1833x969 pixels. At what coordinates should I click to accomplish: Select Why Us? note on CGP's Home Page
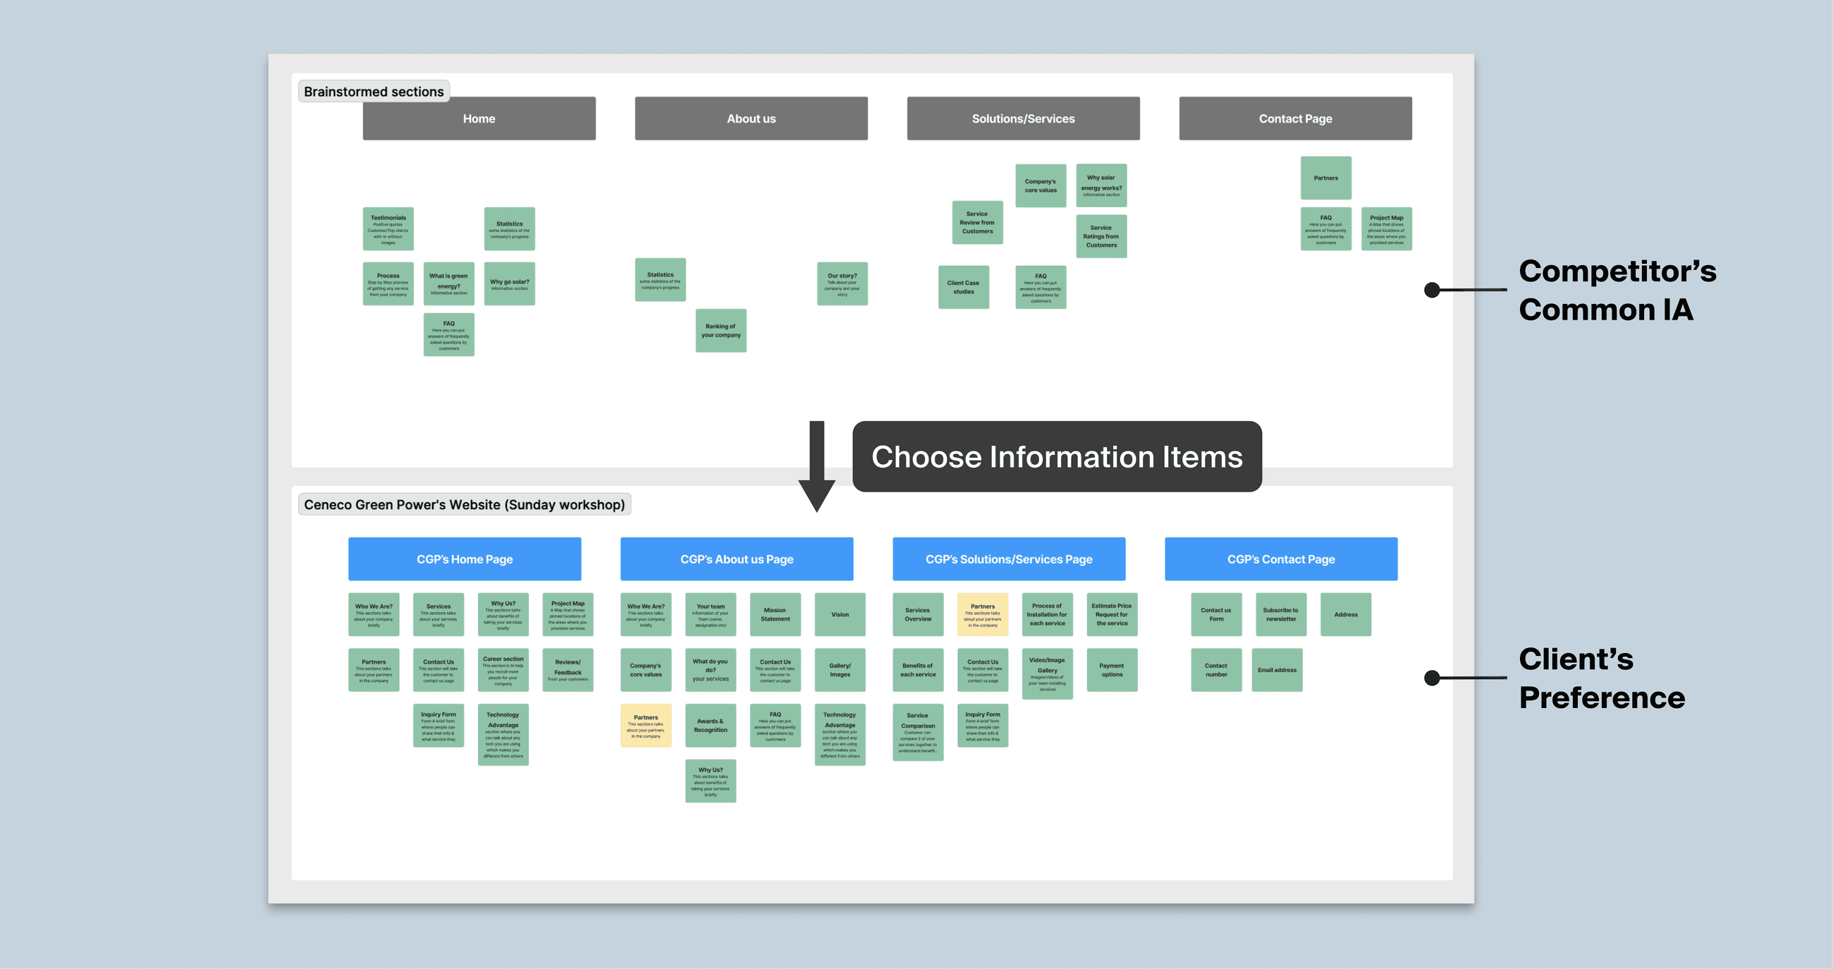(x=503, y=614)
